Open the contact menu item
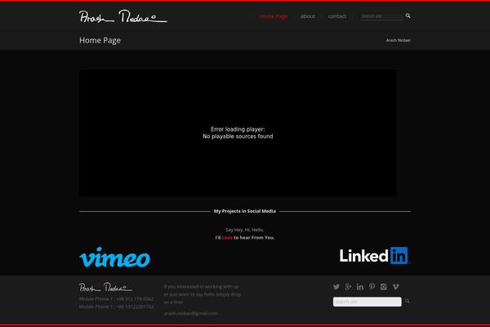 click(x=336, y=16)
